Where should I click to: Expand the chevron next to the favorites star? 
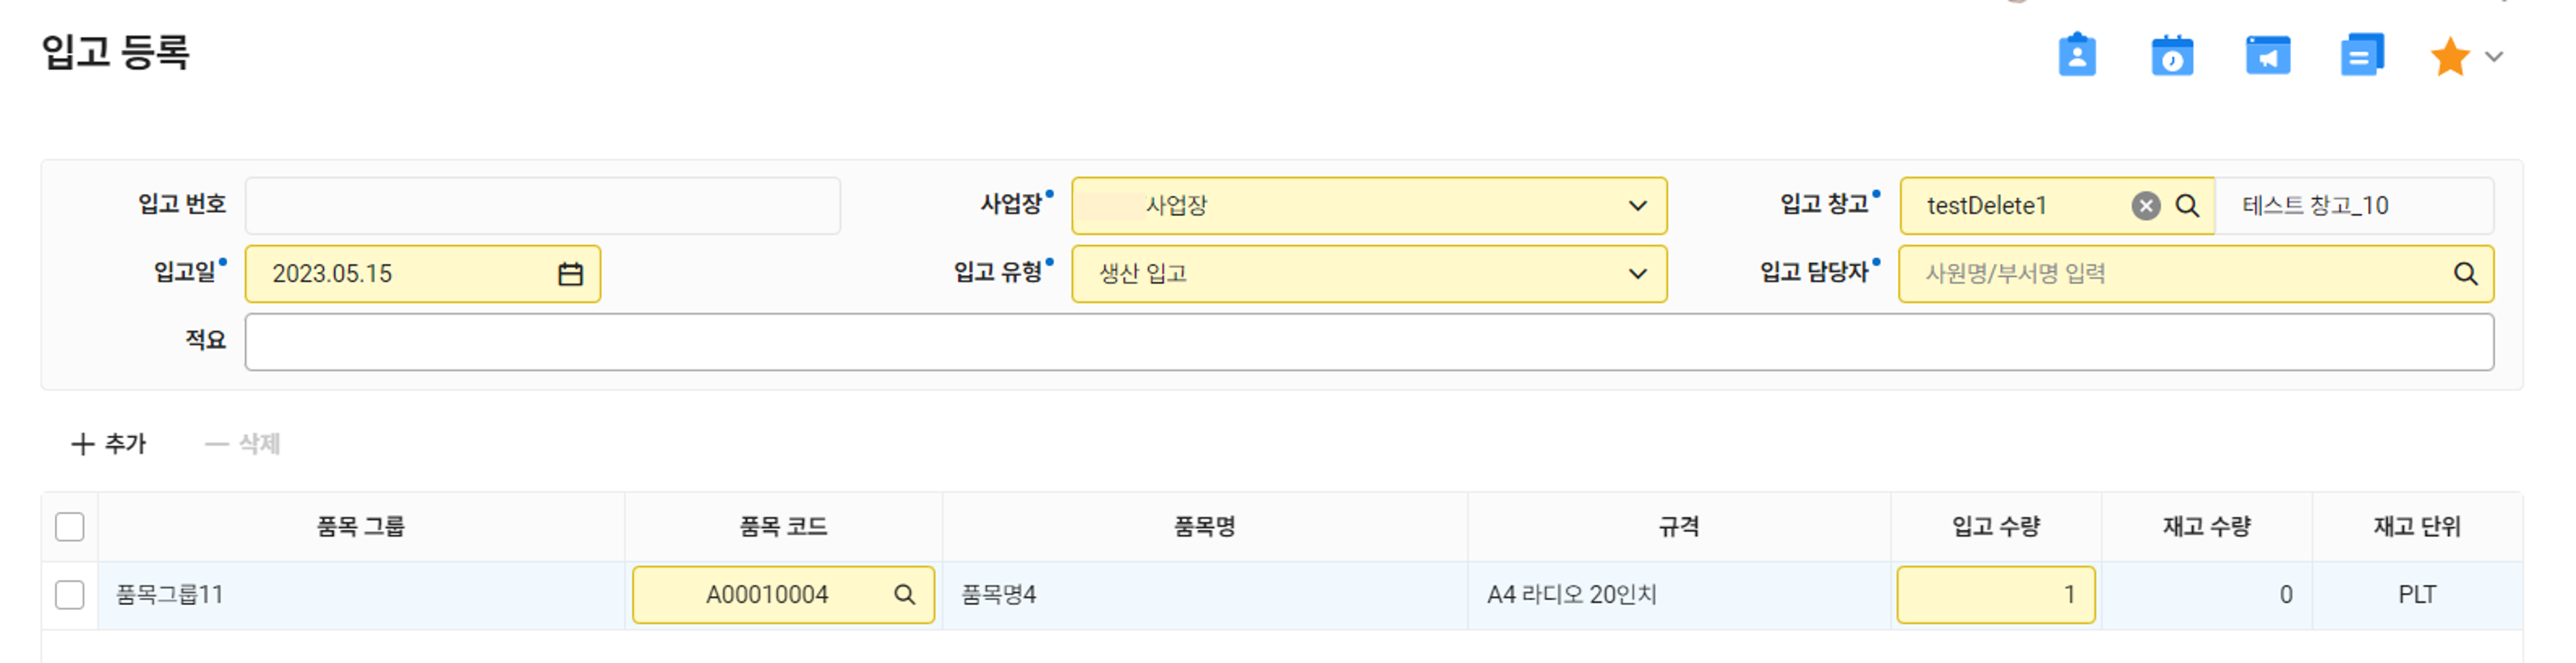coord(2494,57)
